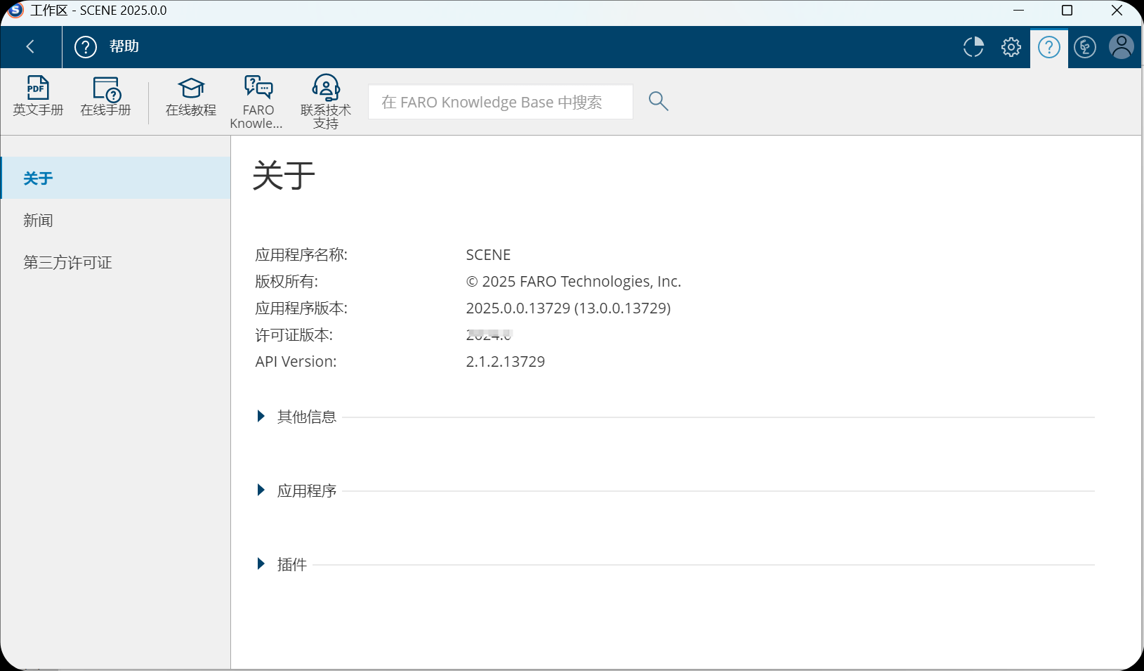Click the highlighted help question mark icon
The width and height of the screenshot is (1144, 671).
click(1049, 47)
